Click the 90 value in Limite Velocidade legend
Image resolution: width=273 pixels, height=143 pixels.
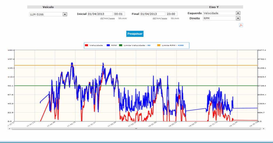[149, 45]
